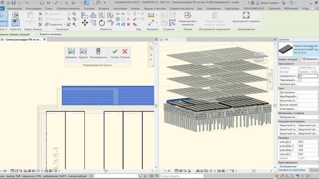Click the Смещение от field with value 0.0
The width and height of the screenshot is (319, 179).
point(308,76)
